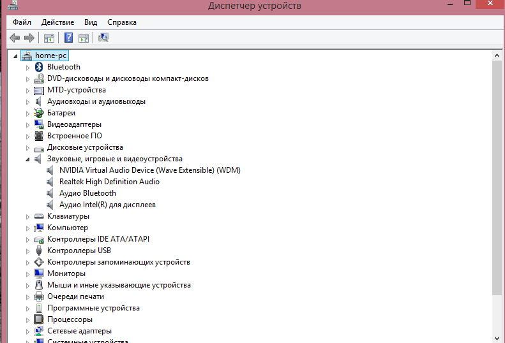Expand the Контроллеры USB category
The image size is (505, 343).
click(27, 251)
